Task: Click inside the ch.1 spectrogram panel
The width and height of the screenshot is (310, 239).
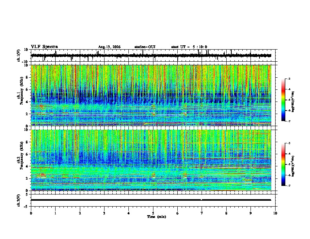Action: pyautogui.click(x=151, y=95)
